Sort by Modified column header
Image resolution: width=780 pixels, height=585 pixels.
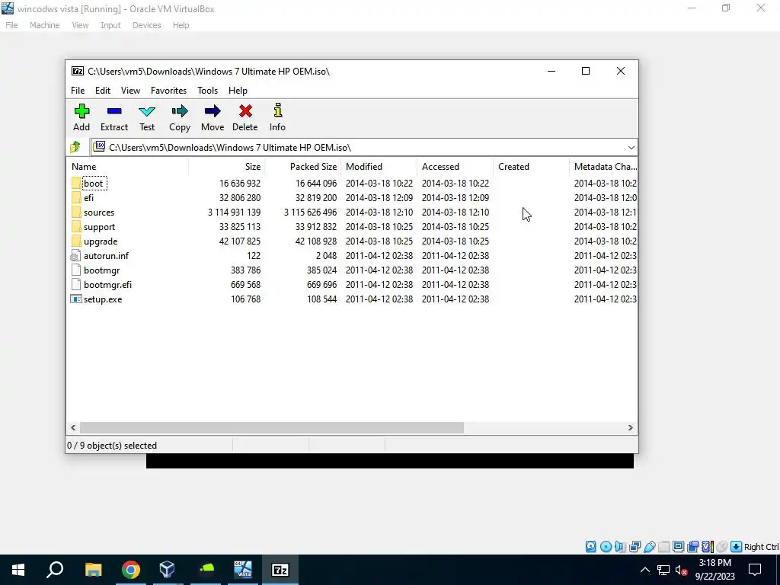click(x=379, y=167)
